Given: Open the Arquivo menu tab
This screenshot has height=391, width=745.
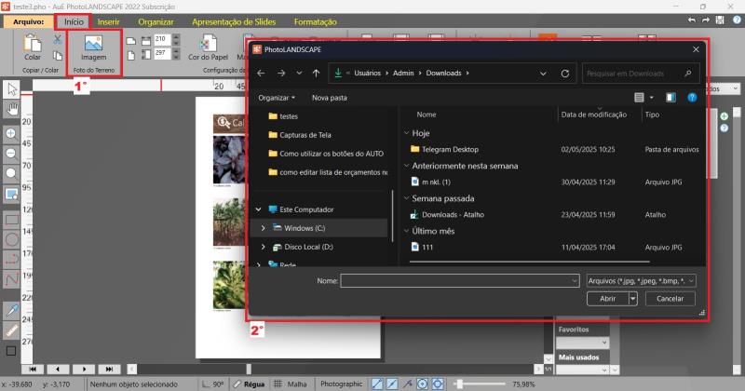Looking at the screenshot, I should coord(28,21).
